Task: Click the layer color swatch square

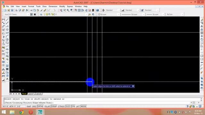Action: [54, 14]
